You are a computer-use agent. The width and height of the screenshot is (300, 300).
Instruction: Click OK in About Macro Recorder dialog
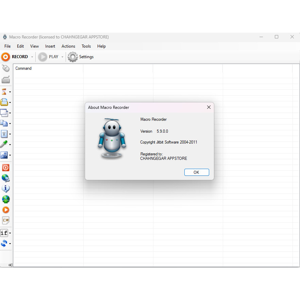pos(196,172)
